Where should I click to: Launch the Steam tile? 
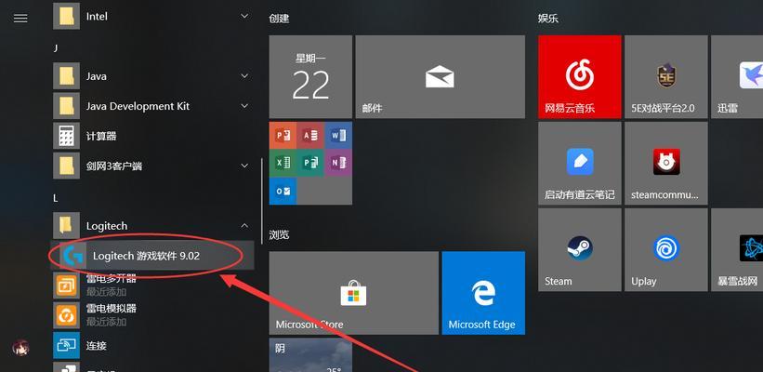pyautogui.click(x=580, y=250)
